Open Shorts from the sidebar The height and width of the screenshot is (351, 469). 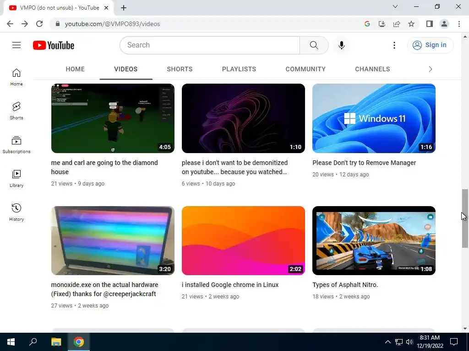coord(16,111)
